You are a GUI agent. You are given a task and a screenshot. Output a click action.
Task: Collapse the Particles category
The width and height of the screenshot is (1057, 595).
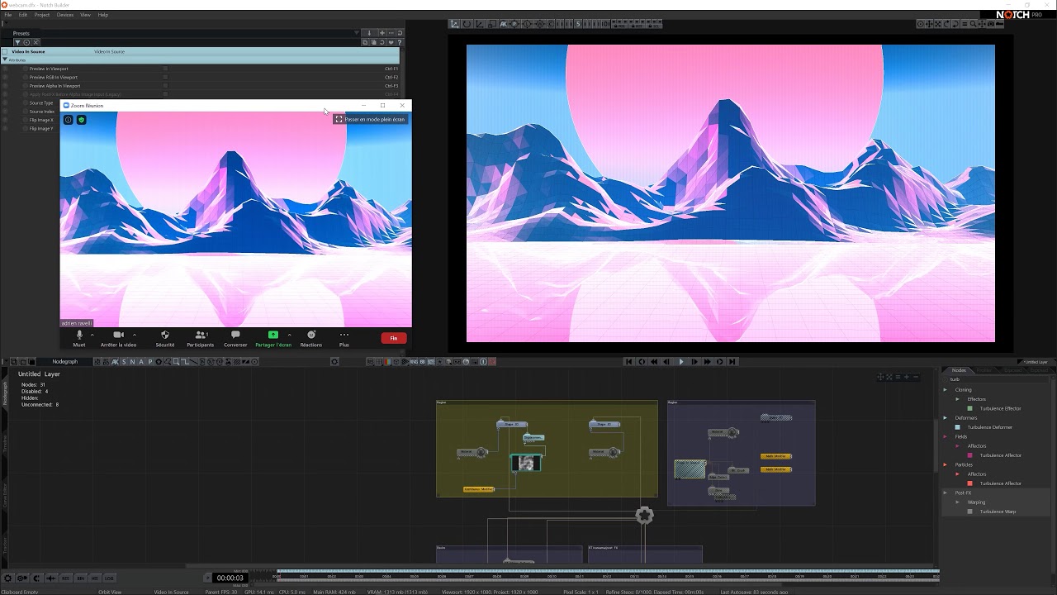[x=946, y=464]
